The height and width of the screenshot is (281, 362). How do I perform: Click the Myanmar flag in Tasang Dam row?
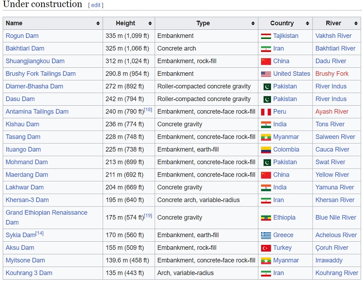click(x=266, y=137)
